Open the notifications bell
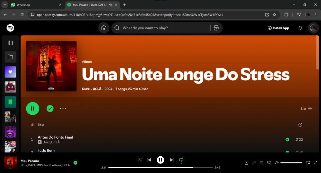Screen dimensions: 321x173 click(x=300, y=28)
